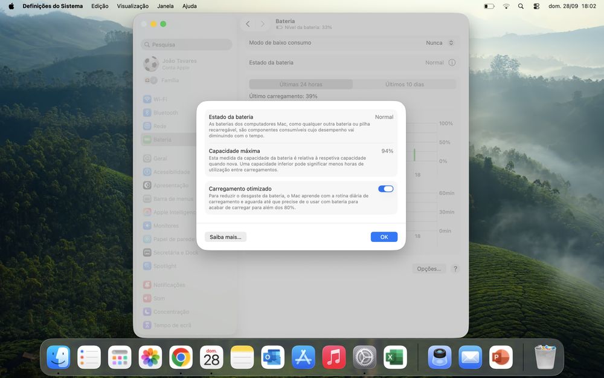Open Notes from the Dock
Viewport: 604px width, 378px height.
[x=242, y=357]
